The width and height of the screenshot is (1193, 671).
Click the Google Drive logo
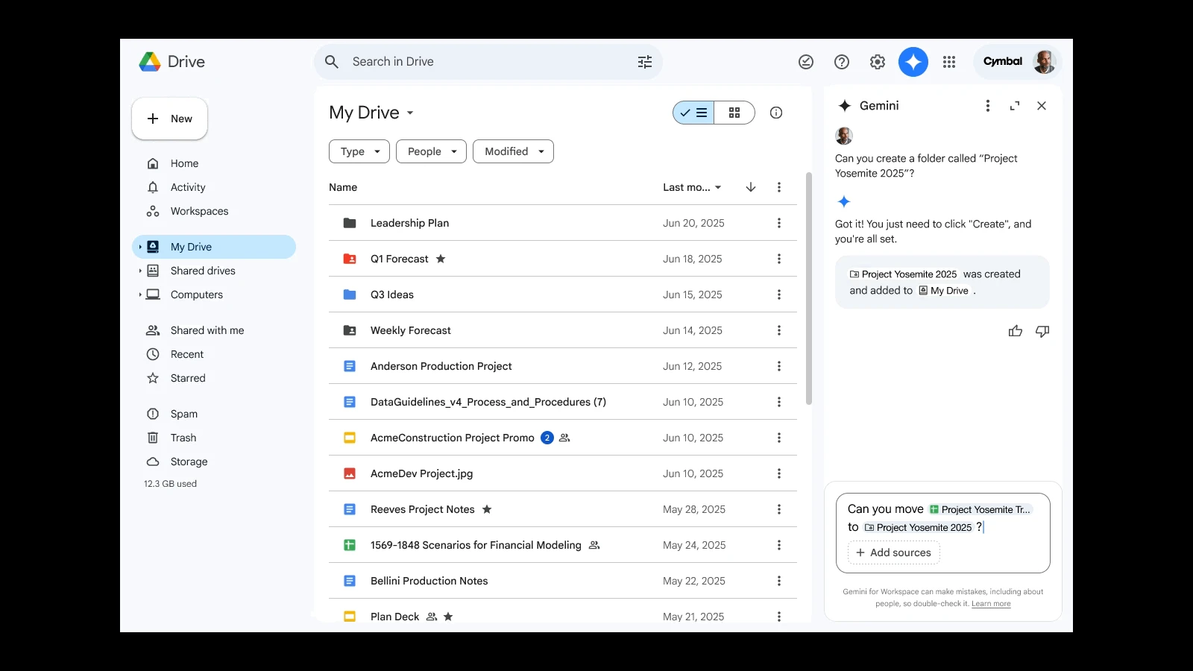click(x=172, y=62)
